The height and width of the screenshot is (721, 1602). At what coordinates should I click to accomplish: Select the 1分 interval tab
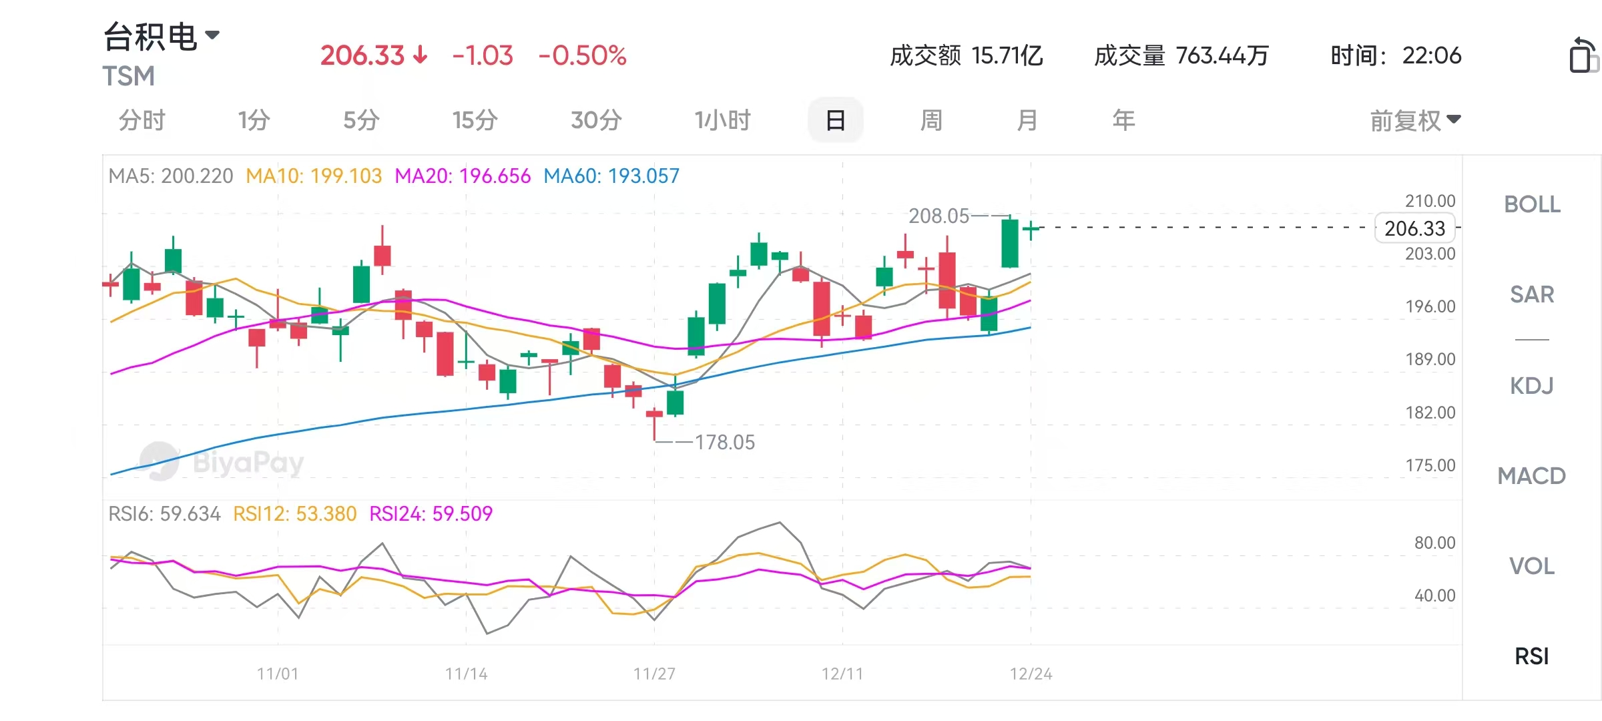pos(254,121)
